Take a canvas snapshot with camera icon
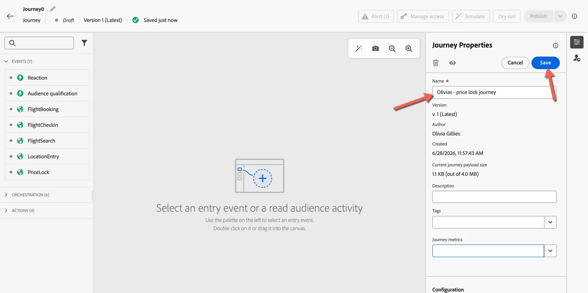 tap(376, 48)
